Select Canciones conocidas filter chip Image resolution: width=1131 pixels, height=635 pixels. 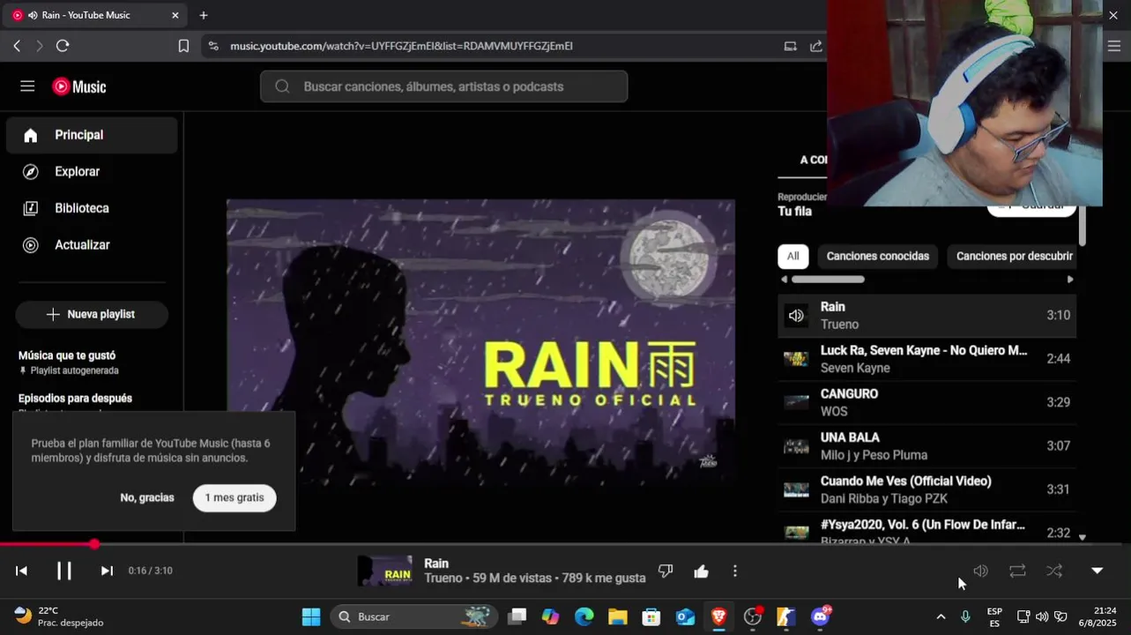[878, 256]
